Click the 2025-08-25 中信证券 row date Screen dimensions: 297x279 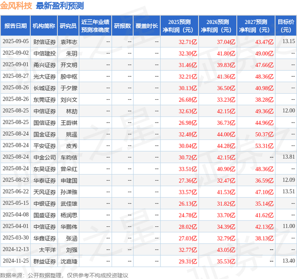tap(16, 111)
